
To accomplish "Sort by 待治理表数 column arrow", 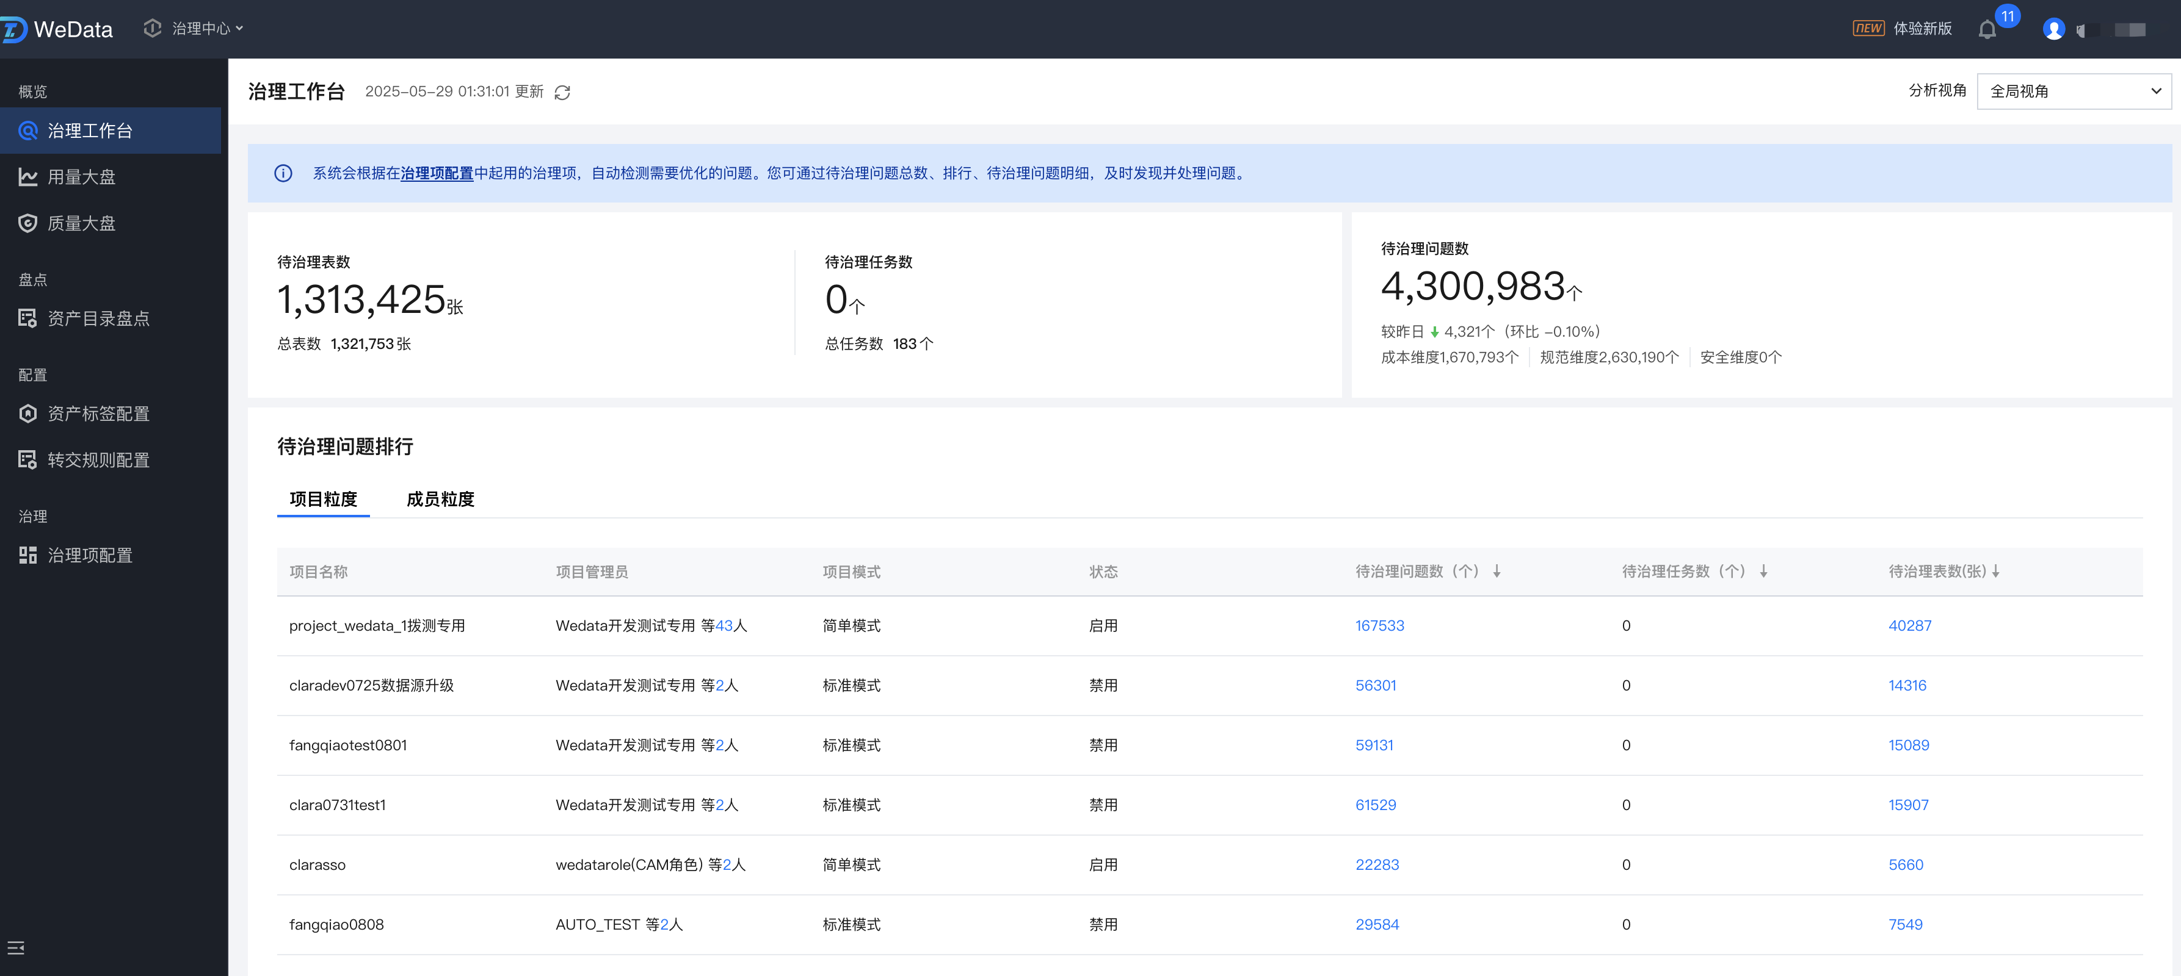I will tap(1995, 572).
